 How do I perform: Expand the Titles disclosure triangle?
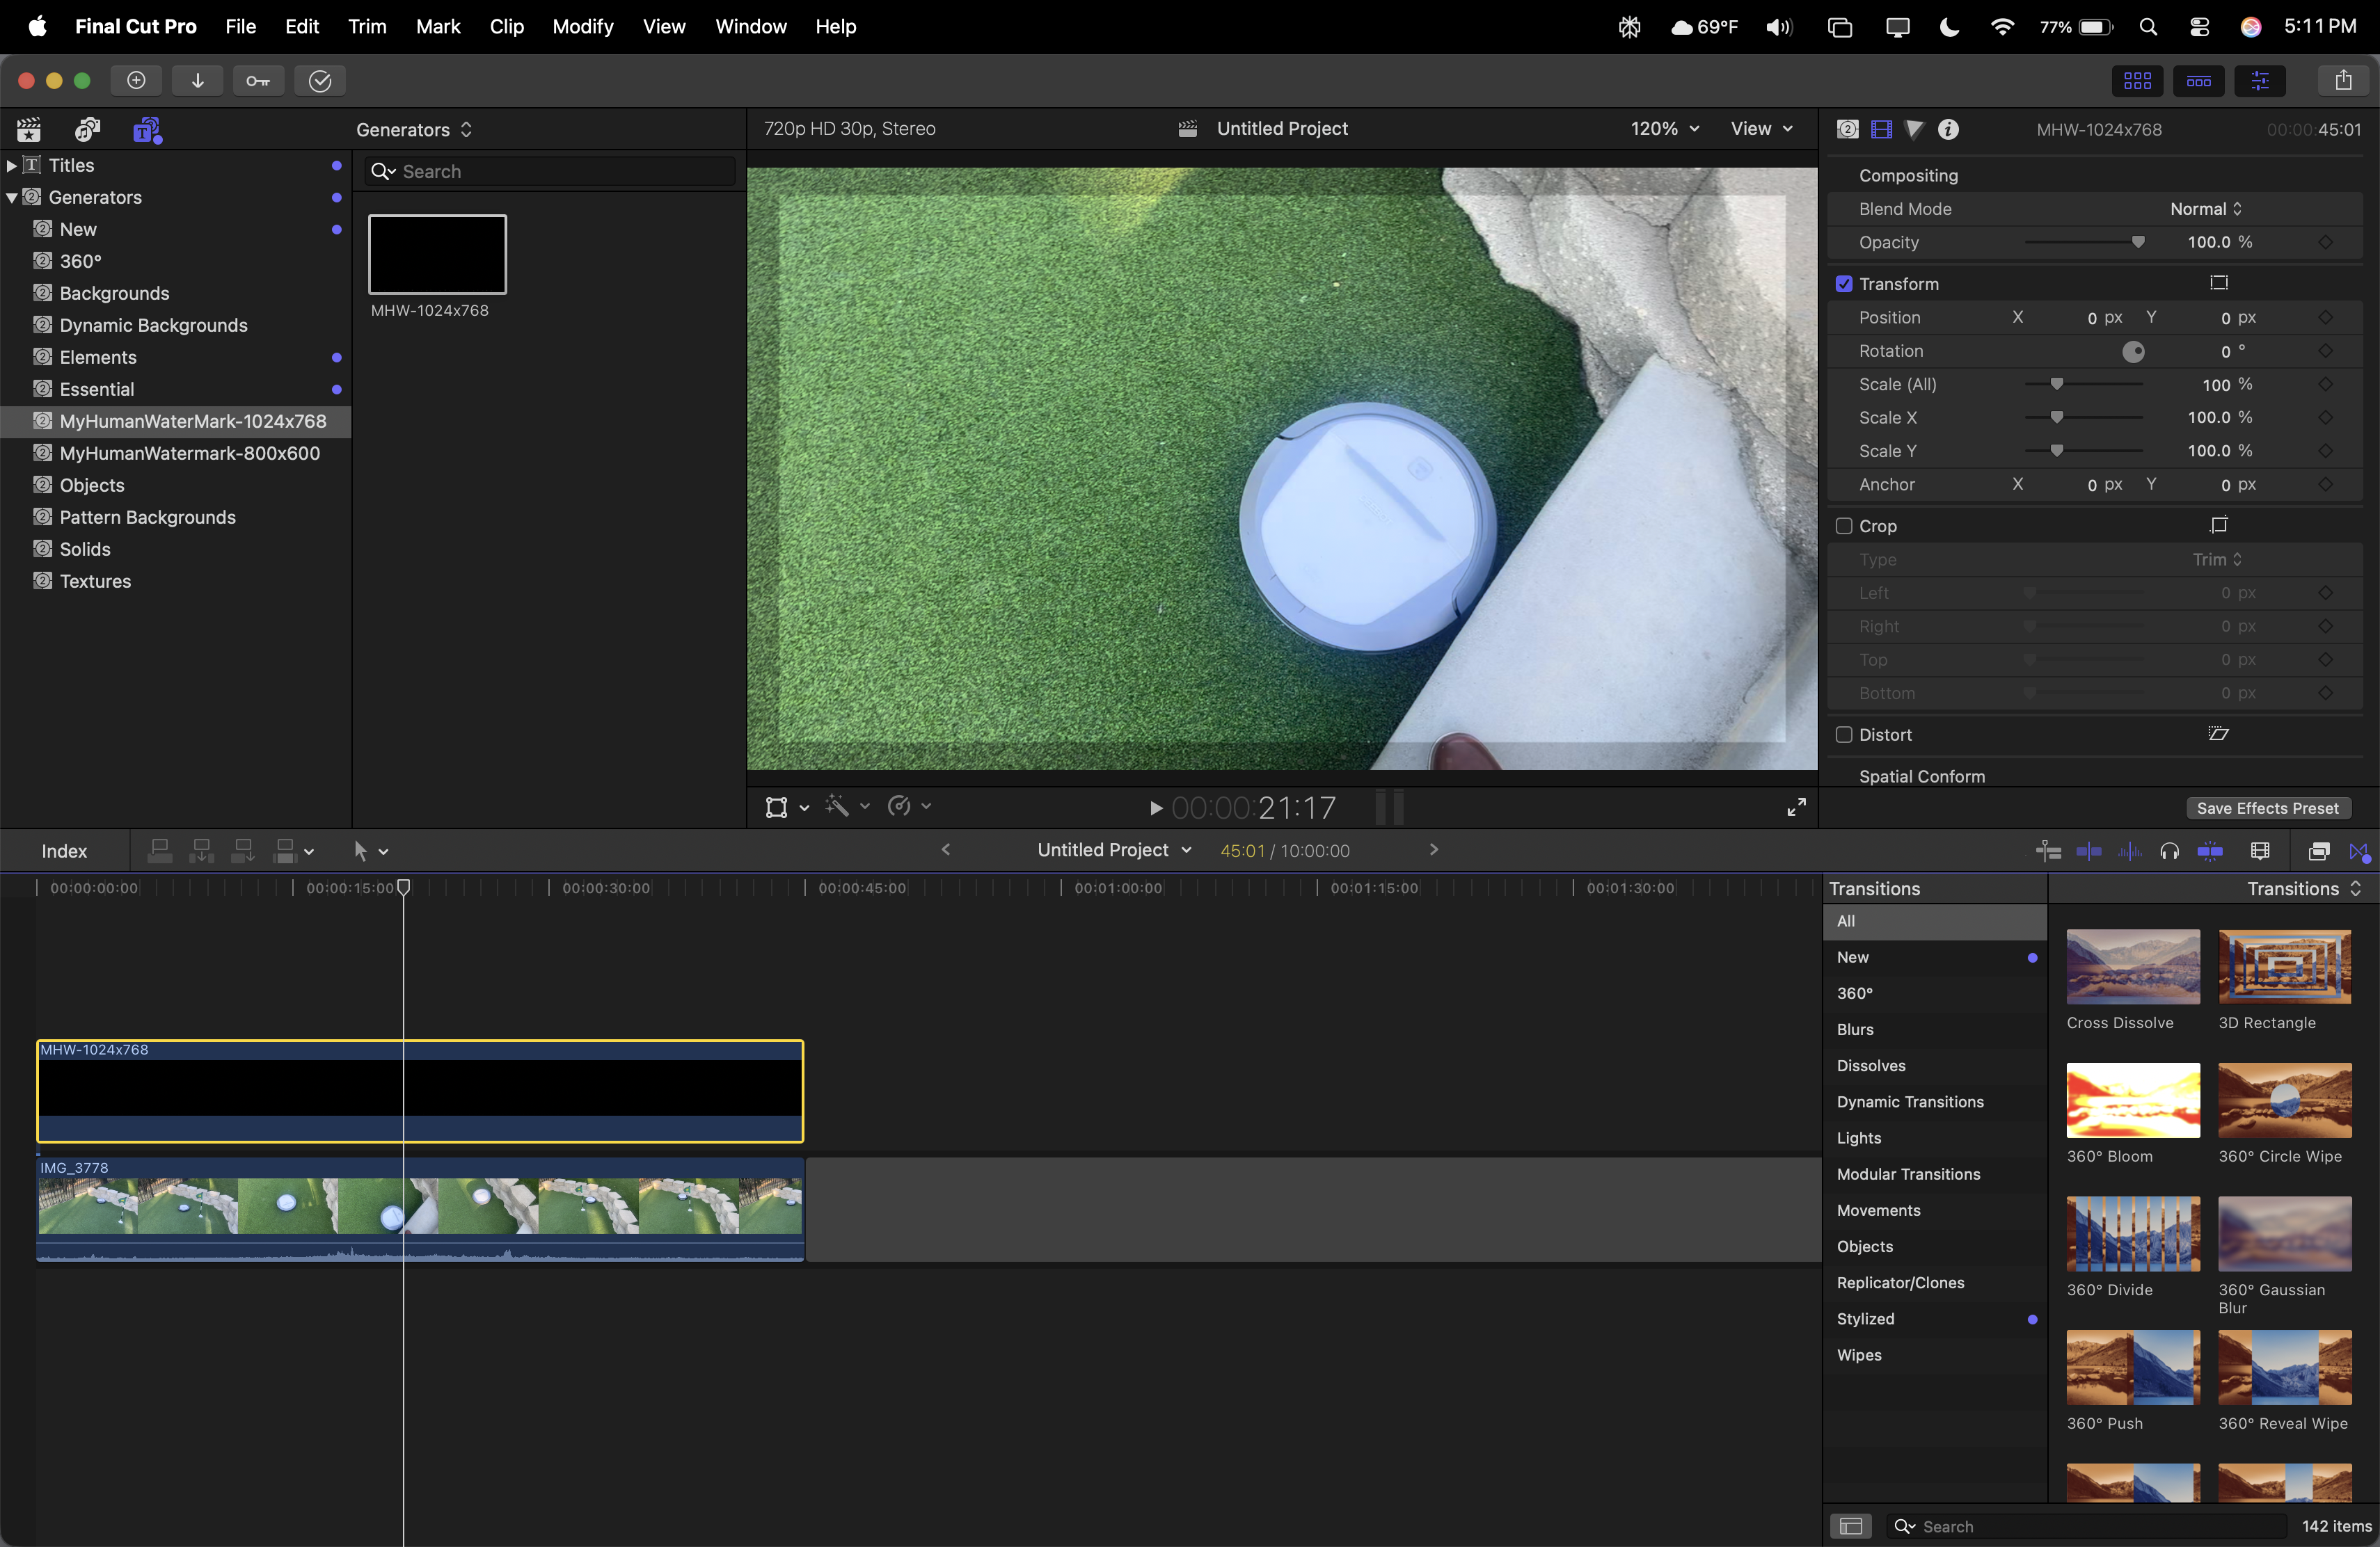tap(11, 166)
